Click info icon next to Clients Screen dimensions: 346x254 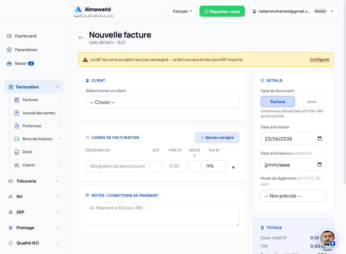(60, 165)
